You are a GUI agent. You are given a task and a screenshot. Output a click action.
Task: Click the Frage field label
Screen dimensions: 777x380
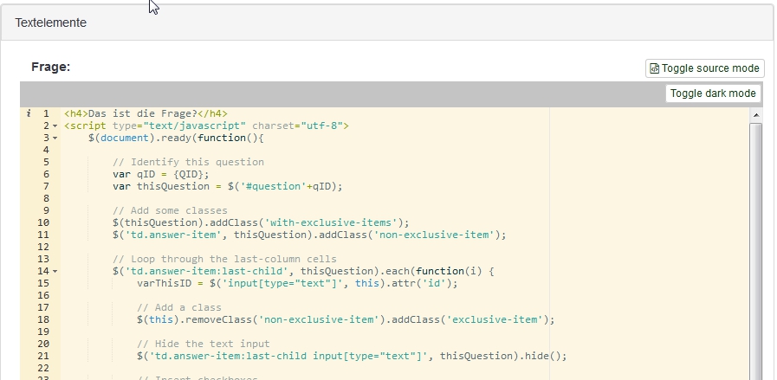click(50, 67)
